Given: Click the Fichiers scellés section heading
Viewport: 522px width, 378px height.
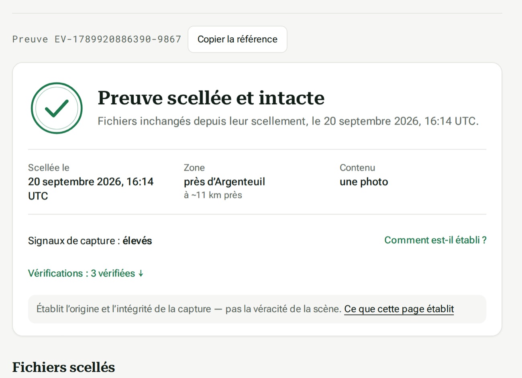Looking at the screenshot, I should pyautogui.click(x=63, y=367).
